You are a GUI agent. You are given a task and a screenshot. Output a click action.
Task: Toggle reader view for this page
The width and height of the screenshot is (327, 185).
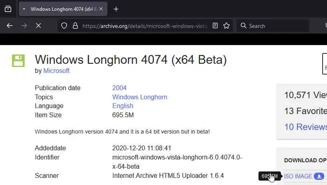(215, 26)
